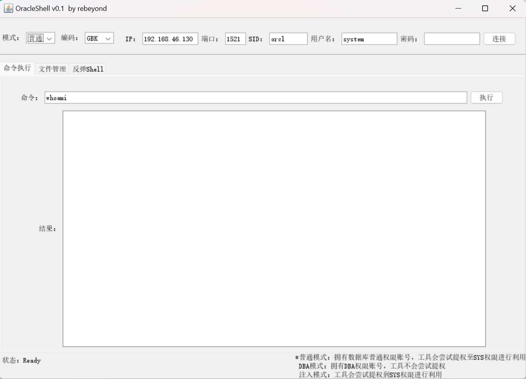Click the 普通模式 description note at bottom
Image resolution: width=526 pixels, height=379 pixels.
pyautogui.click(x=410, y=357)
